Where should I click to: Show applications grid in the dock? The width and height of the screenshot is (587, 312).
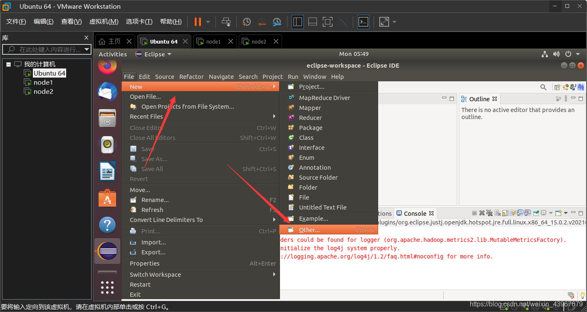(x=107, y=287)
